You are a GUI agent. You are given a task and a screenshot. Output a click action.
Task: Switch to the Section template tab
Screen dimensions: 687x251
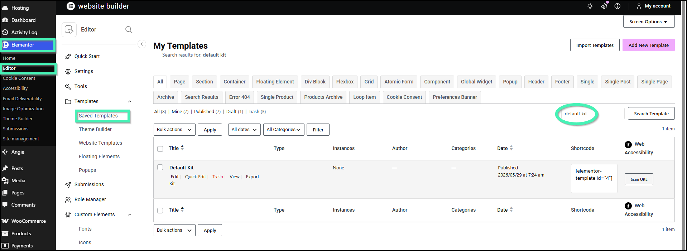205,82
